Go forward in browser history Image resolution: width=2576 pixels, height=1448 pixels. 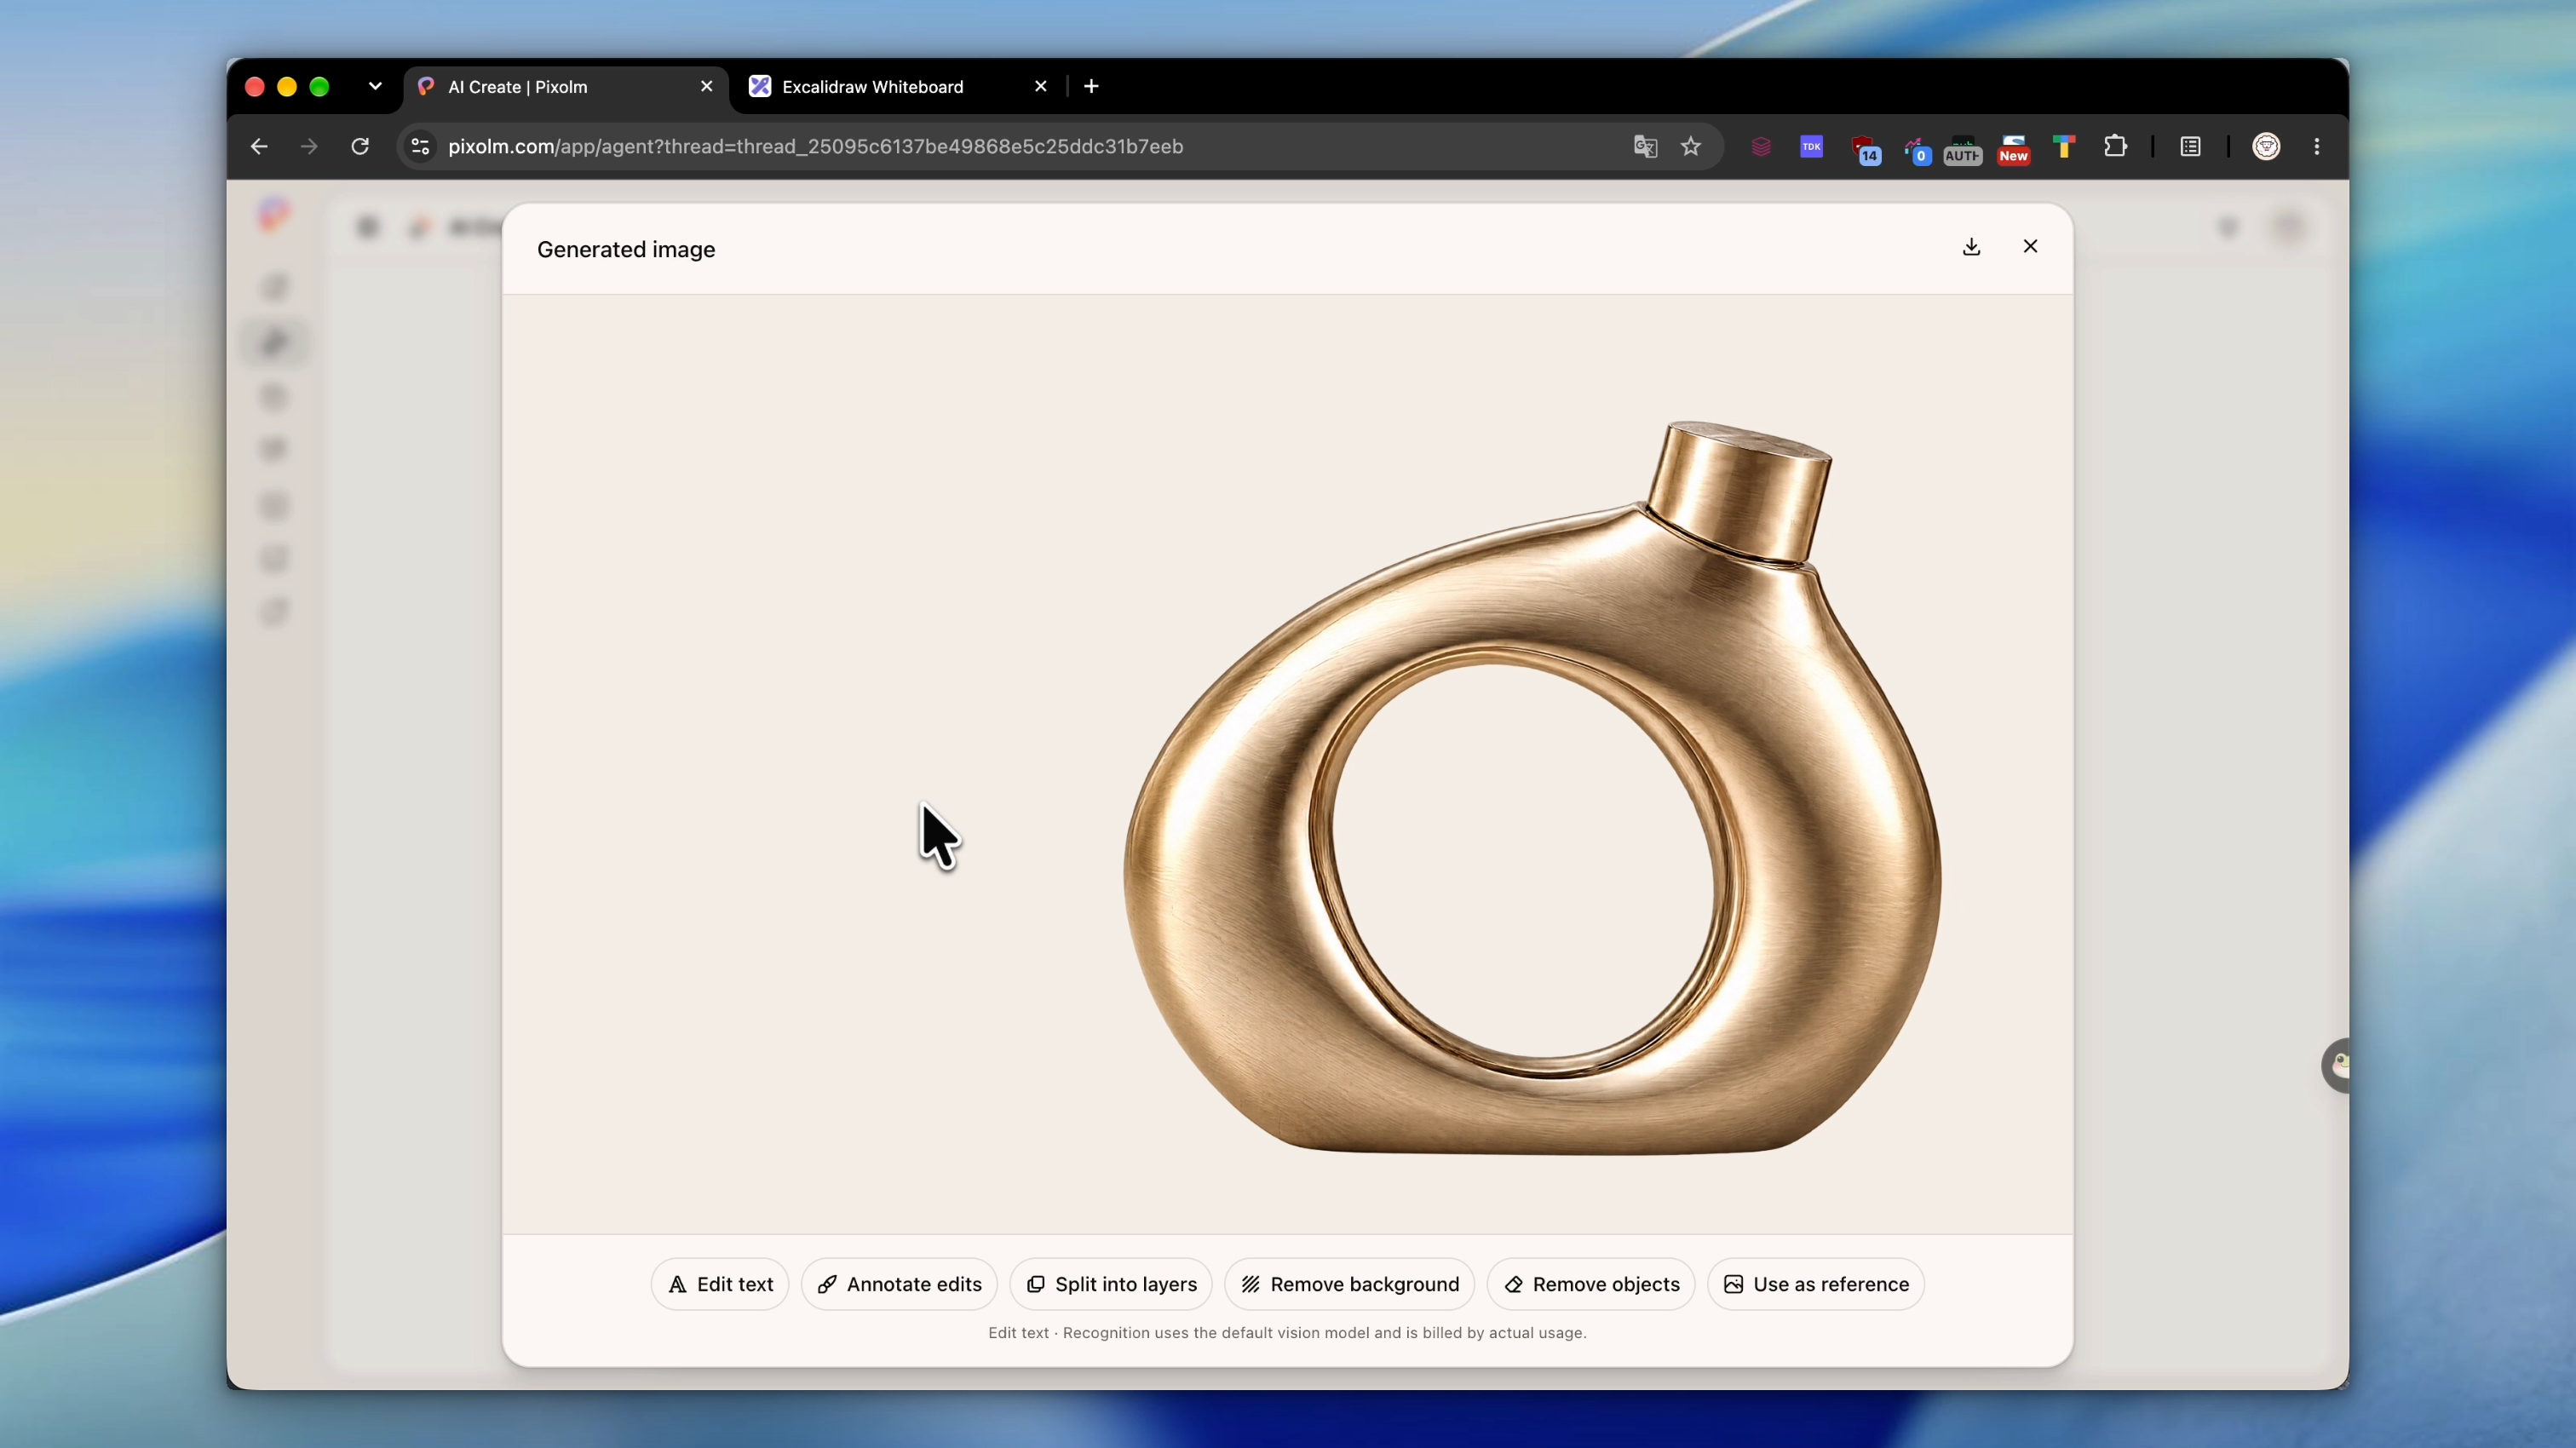[x=309, y=147]
